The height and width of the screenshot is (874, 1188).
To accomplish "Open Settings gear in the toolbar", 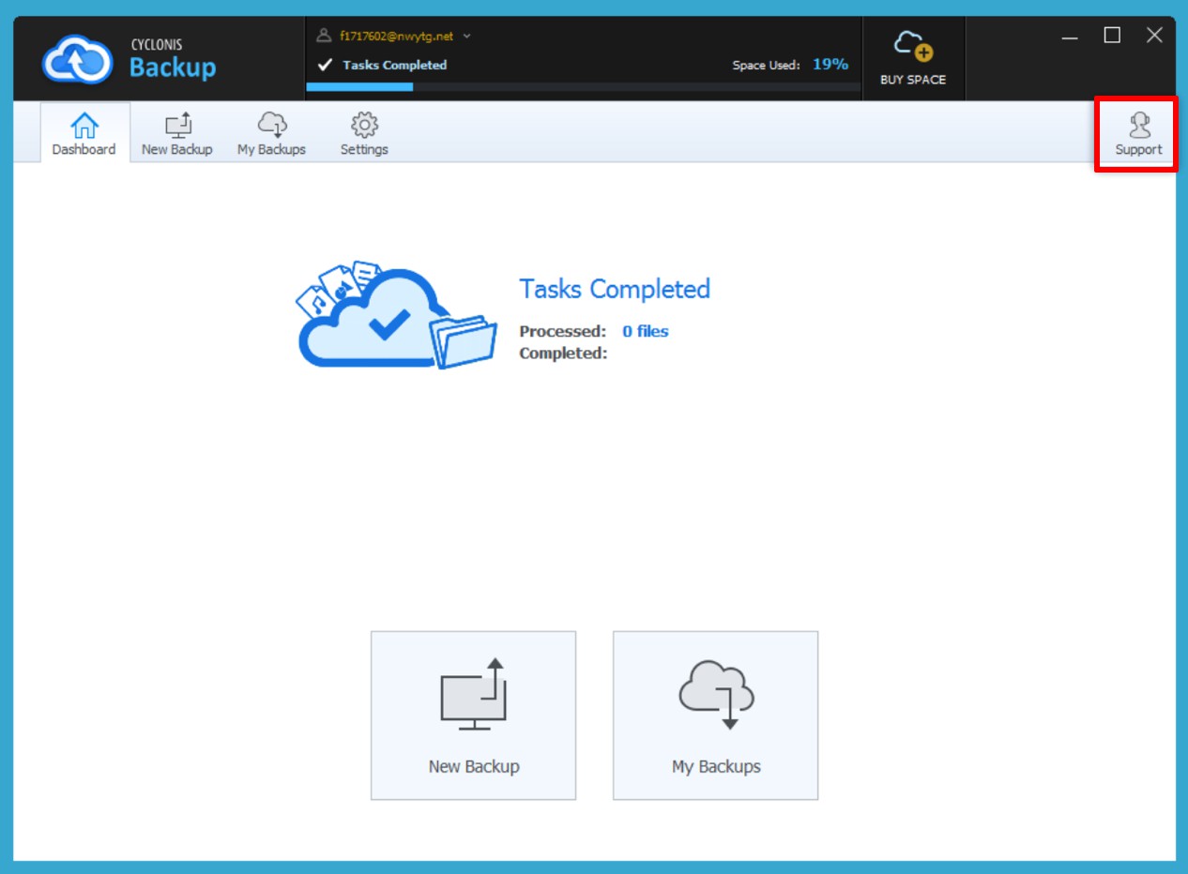I will [x=364, y=133].
